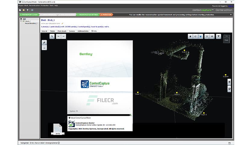This screenshot has width=252, height=145.
Task: Click the 'Block - Block_1' title text
Action: 48,20
